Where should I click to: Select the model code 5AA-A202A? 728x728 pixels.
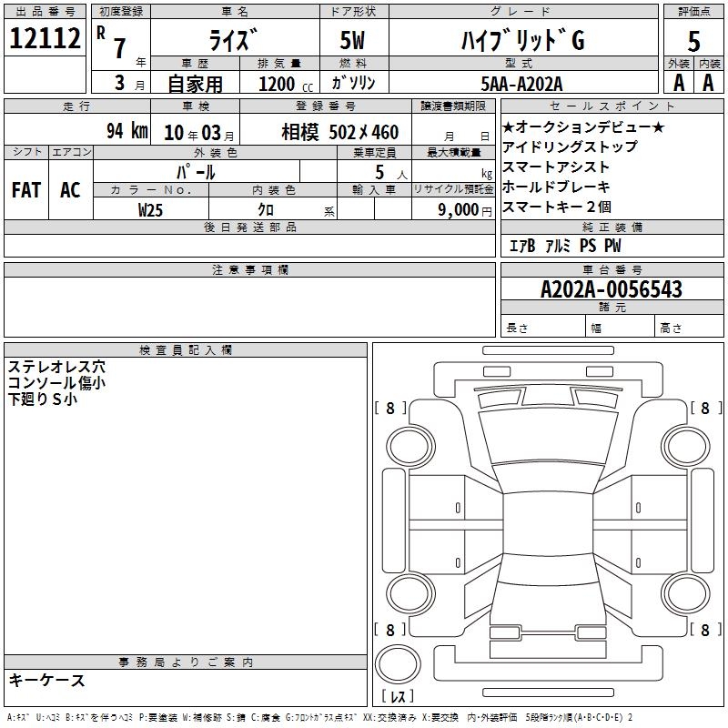point(521,84)
